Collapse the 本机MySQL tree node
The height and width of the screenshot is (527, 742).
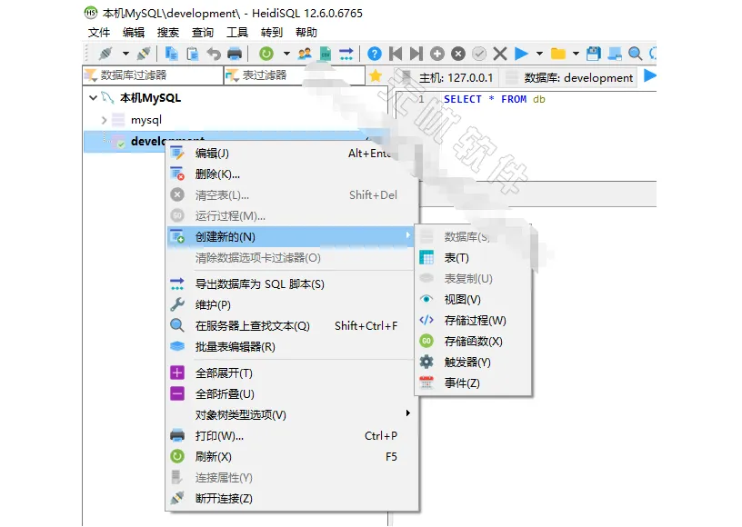click(94, 98)
